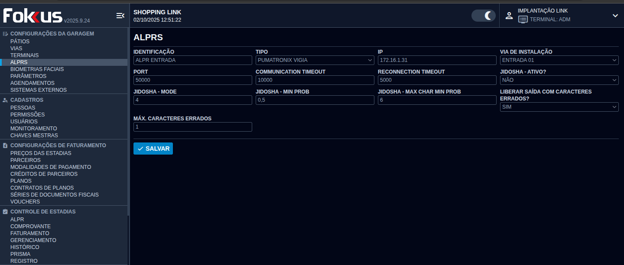
Task: Expand the user account chevron menu
Action: pos(615,16)
